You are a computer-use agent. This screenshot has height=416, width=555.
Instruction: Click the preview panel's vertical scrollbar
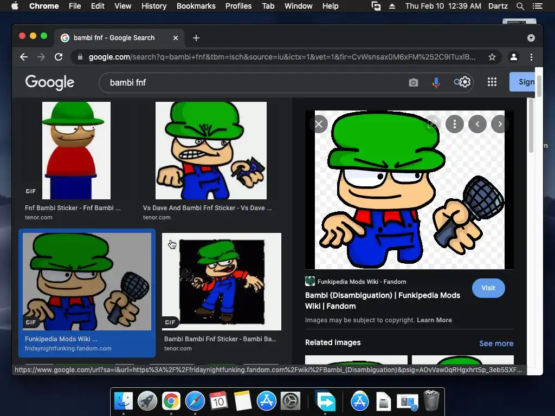point(531,127)
